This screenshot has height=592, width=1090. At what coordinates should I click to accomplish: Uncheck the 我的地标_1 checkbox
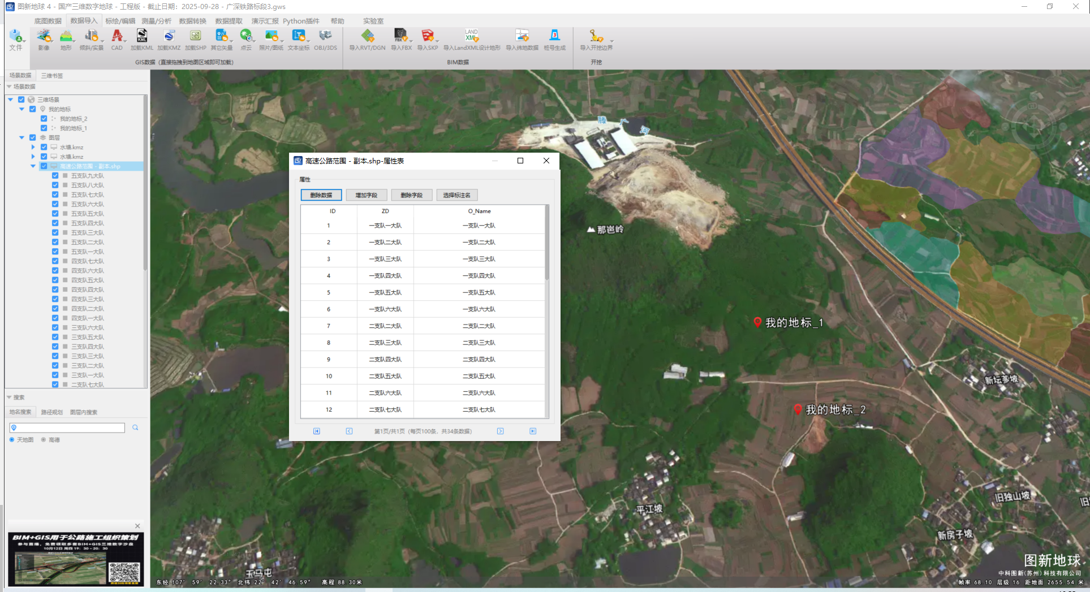pyautogui.click(x=44, y=128)
